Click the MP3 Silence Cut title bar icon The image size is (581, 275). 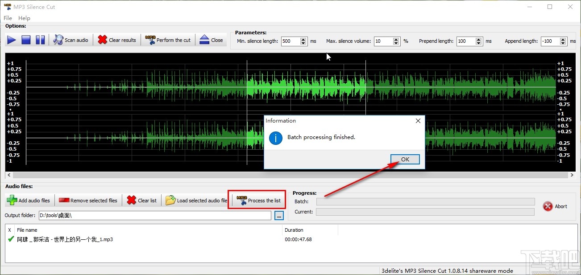click(x=7, y=7)
